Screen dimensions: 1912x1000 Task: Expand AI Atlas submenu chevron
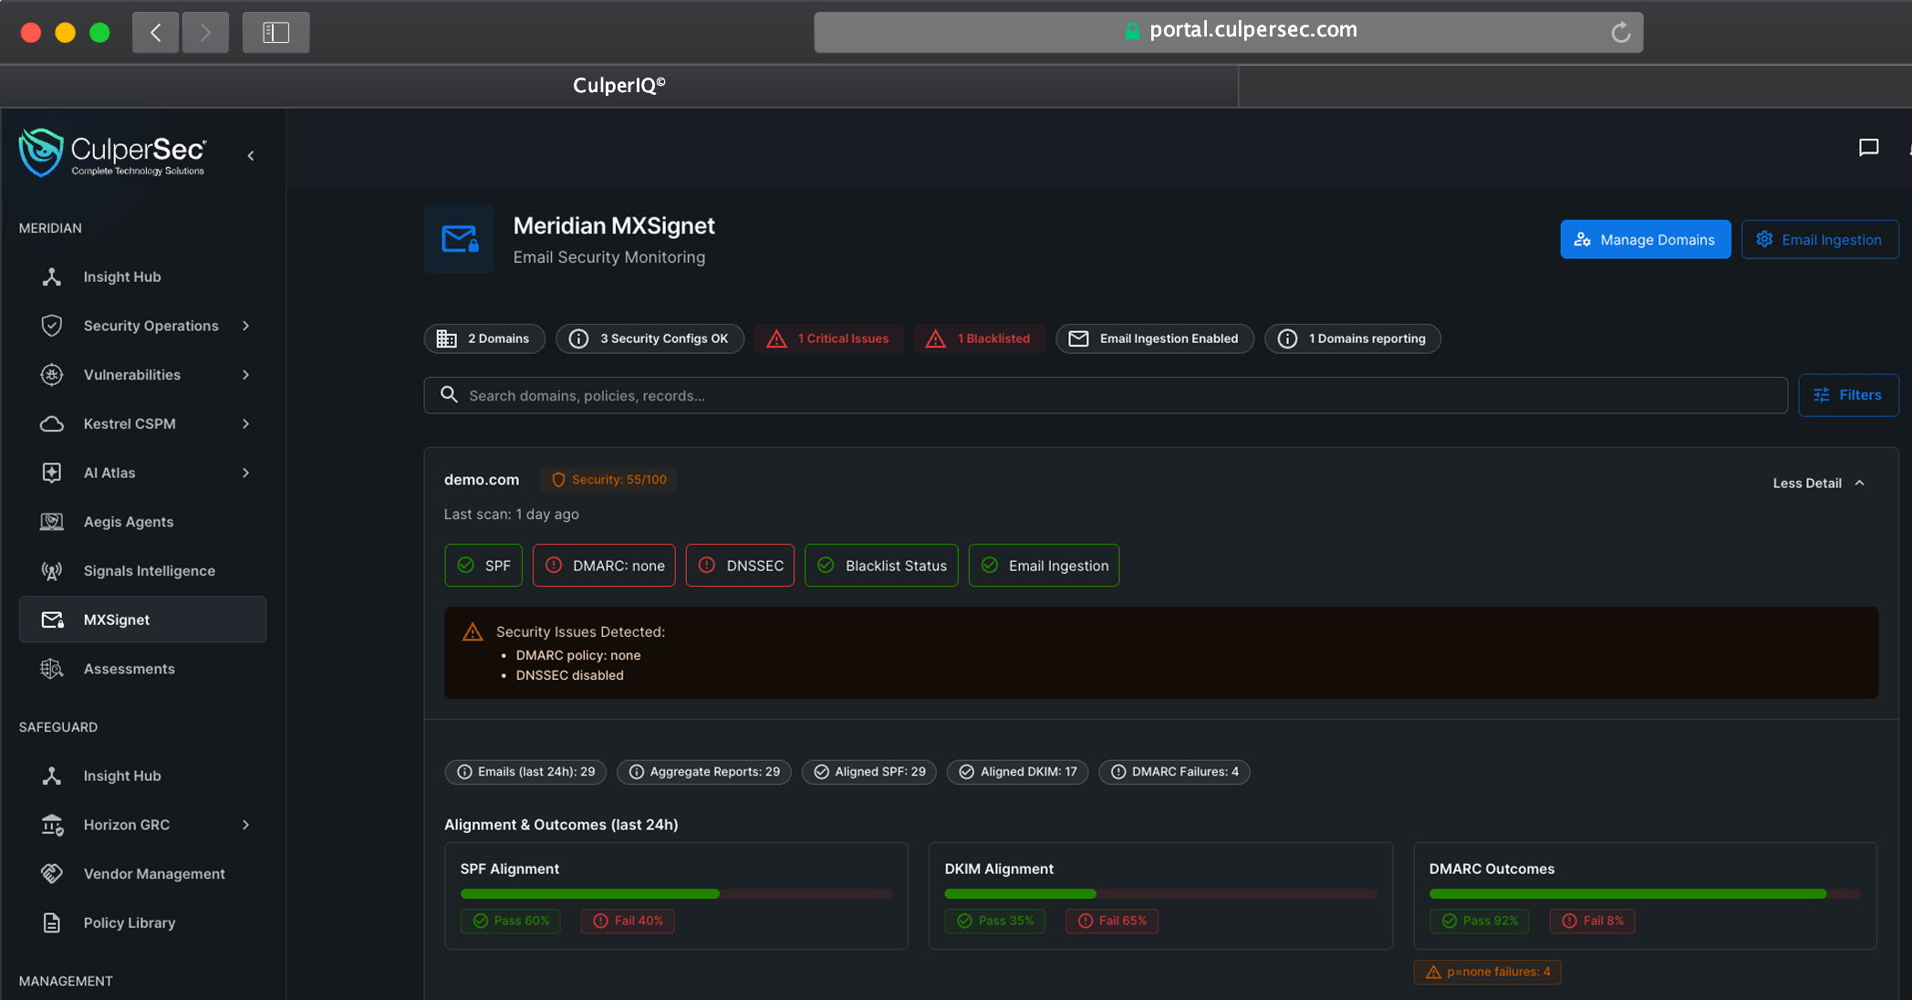point(246,473)
